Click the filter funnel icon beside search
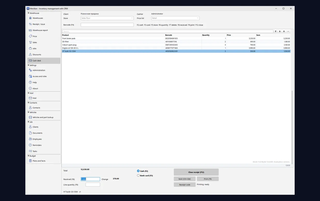Image resolution: width=320 pixels, height=201 pixels. 276,31
